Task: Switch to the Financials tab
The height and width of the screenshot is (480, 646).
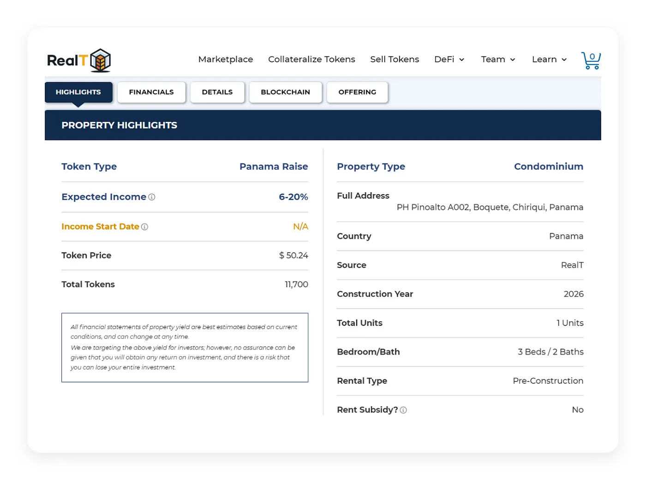Action: (151, 92)
